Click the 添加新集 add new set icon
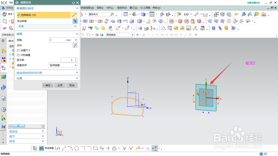The width and height of the screenshot is (278, 156). 75,21
